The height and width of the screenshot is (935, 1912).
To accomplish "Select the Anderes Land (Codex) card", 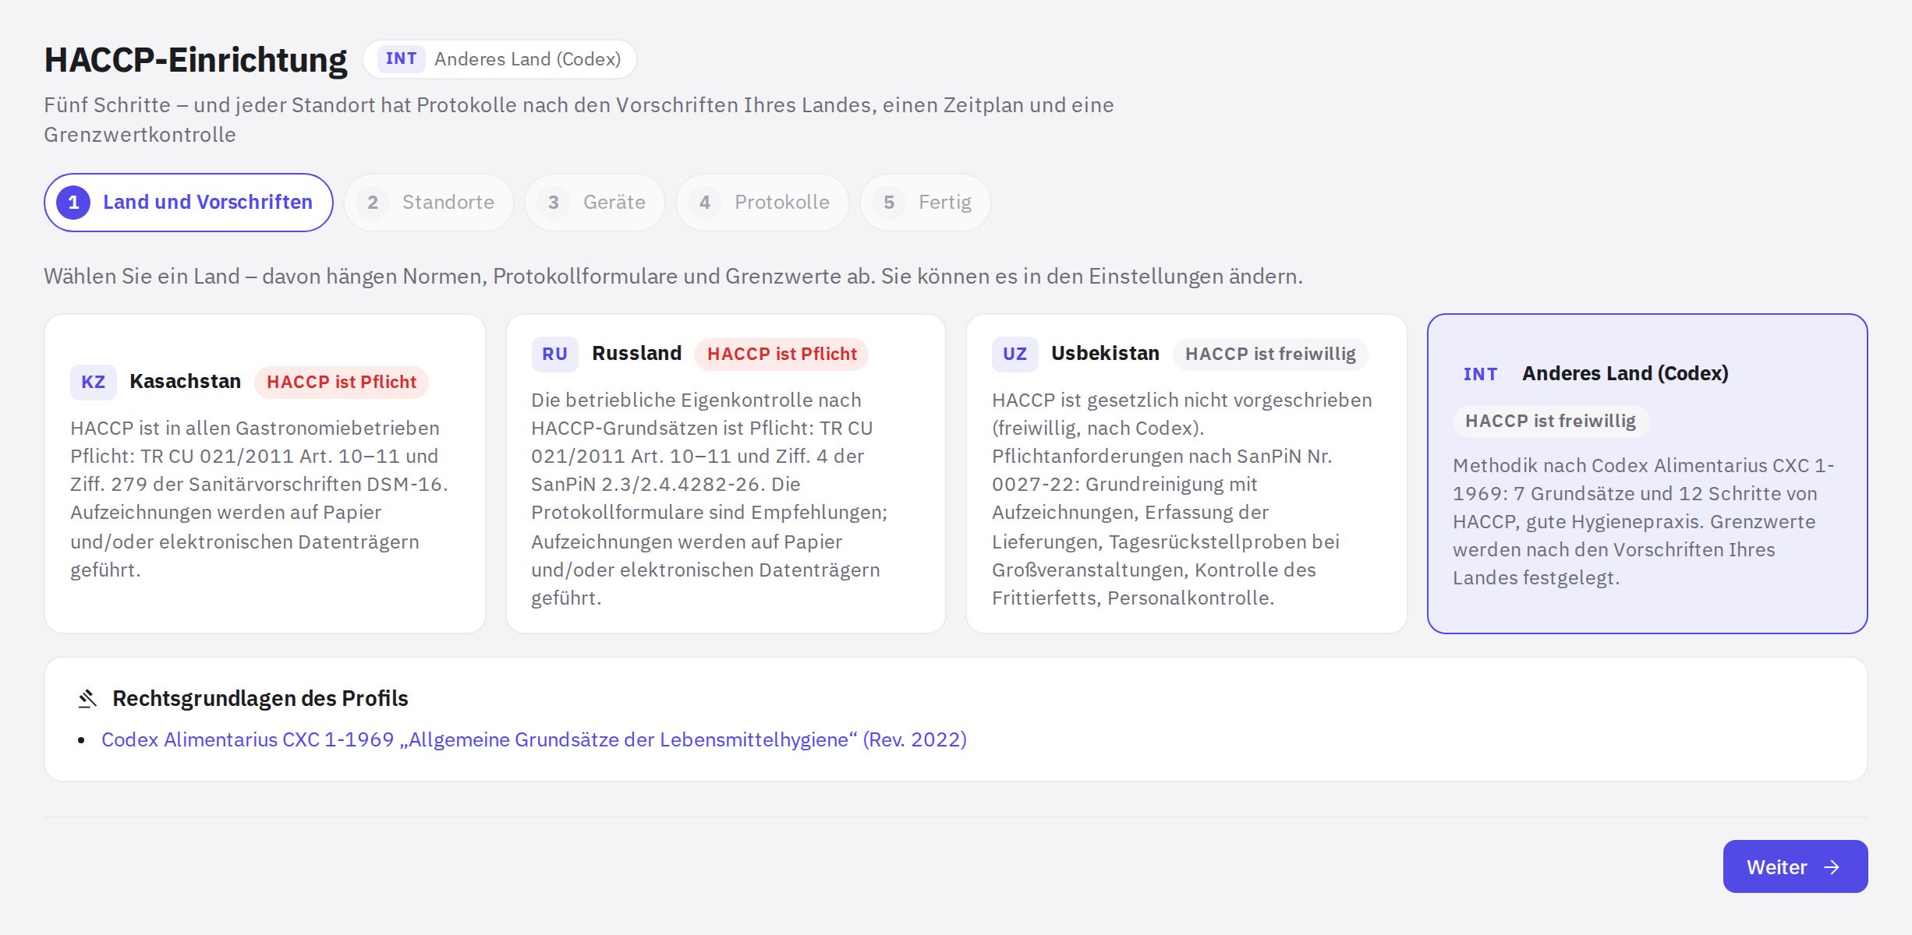I will coord(1648,474).
